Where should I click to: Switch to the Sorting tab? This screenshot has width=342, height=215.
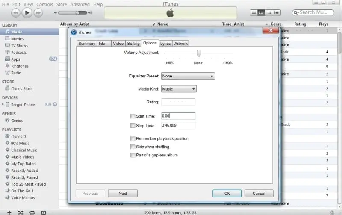pyautogui.click(x=133, y=44)
